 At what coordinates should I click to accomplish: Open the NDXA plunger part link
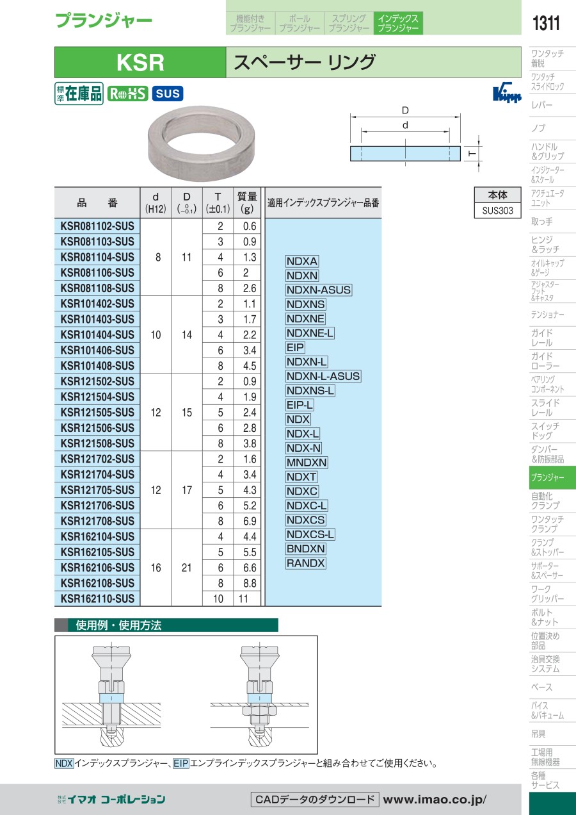[x=302, y=261]
